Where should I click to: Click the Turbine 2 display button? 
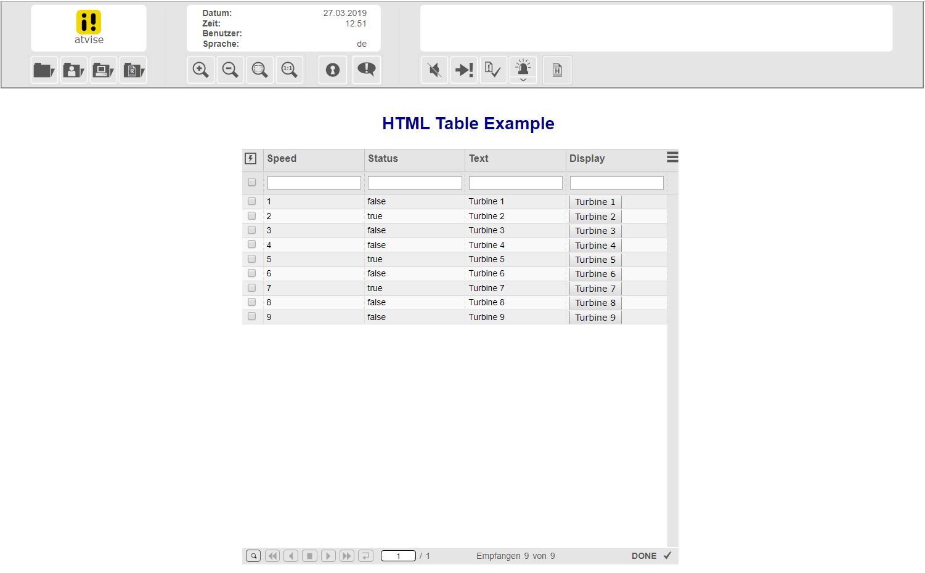click(x=595, y=217)
